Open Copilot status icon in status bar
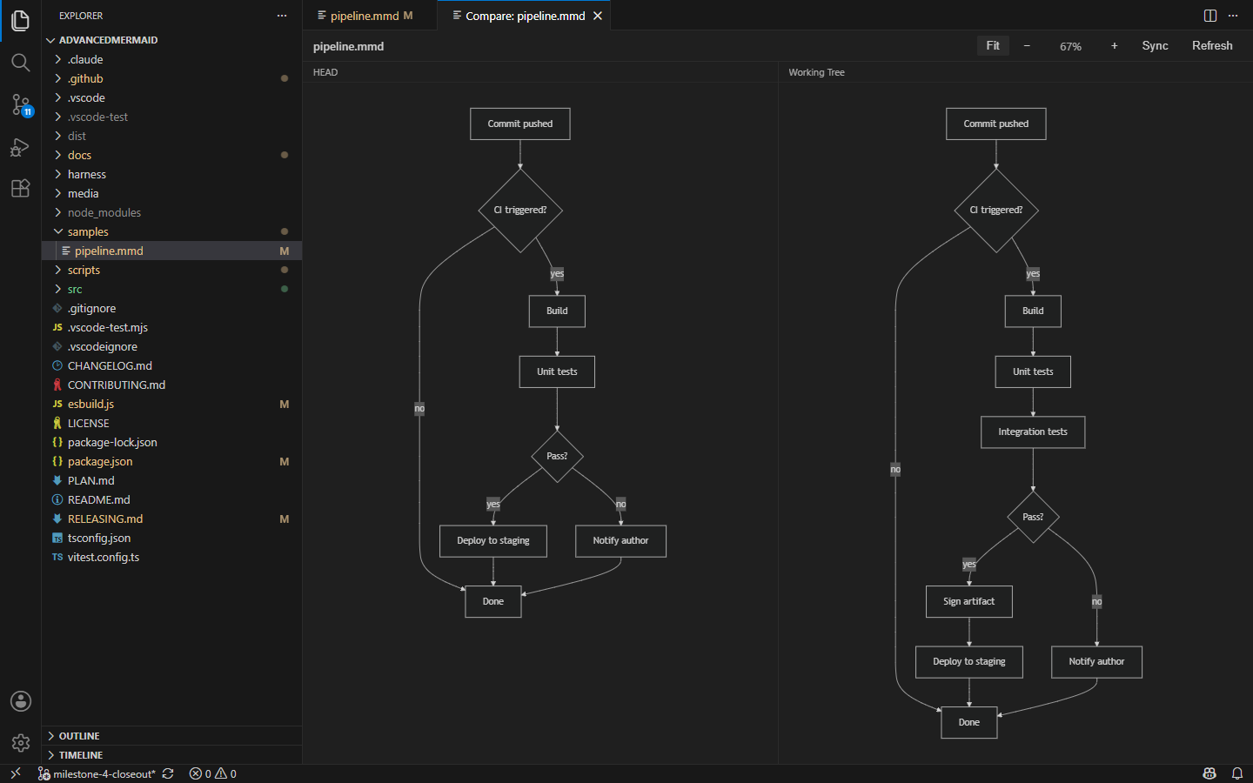Viewport: 1253px width, 783px height. [1209, 773]
